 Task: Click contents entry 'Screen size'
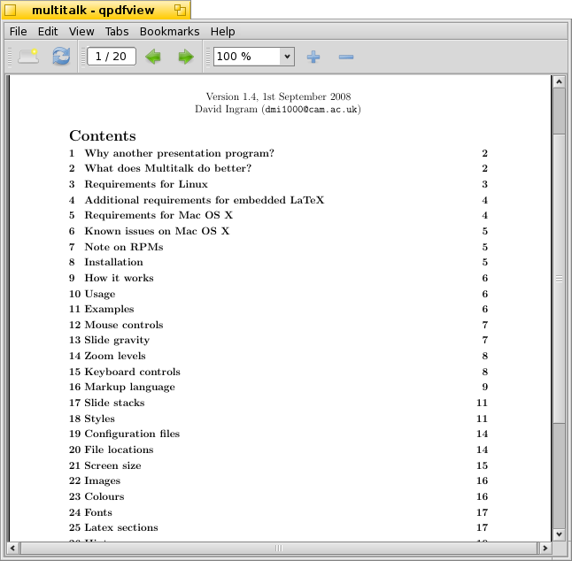point(112,465)
